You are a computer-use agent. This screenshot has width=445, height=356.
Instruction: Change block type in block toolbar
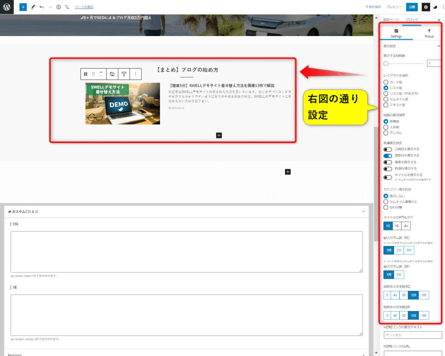tap(86, 74)
